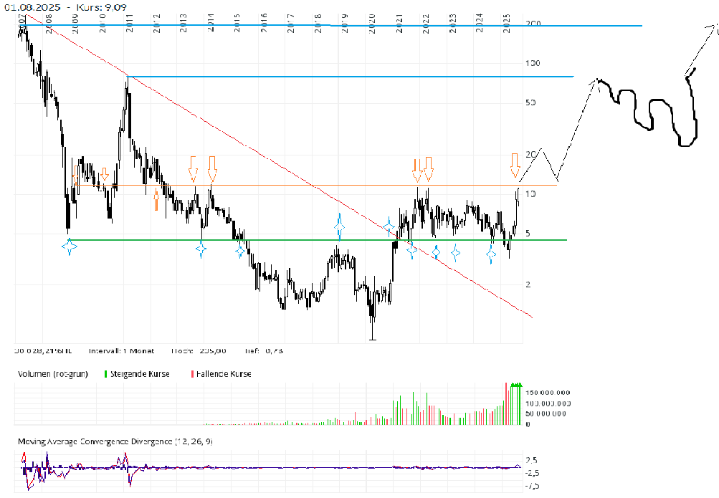Click the 2,5 MACD axis label

[532, 461]
